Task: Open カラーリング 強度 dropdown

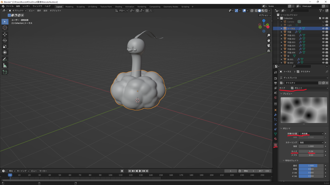Action: 311,143
